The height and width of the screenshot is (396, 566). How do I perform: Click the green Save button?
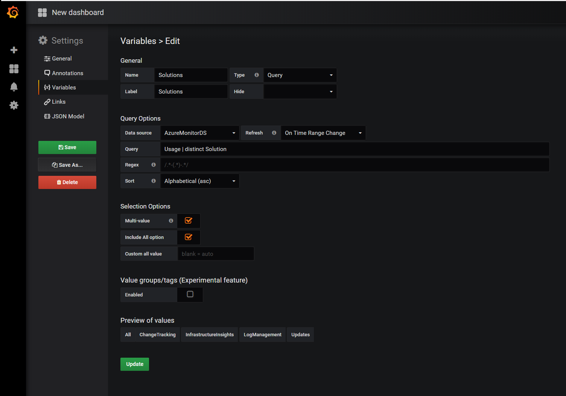67,147
